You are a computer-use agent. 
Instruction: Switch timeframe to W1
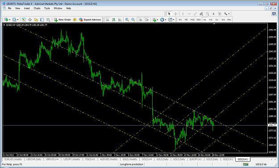pyautogui.click(x=223, y=20)
